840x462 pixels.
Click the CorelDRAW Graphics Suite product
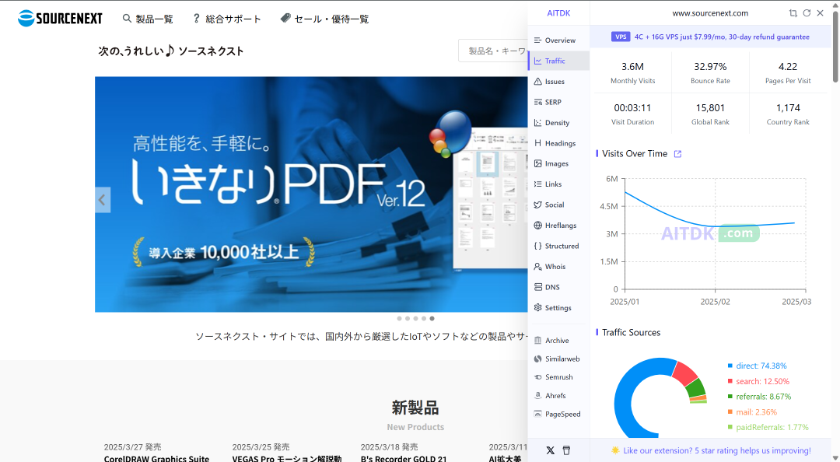coord(156,458)
